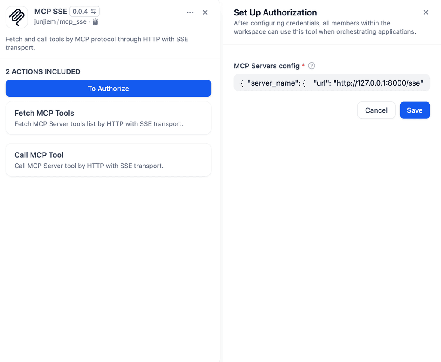Click the MCP SSE title text
The image size is (441, 362).
pyautogui.click(x=50, y=12)
